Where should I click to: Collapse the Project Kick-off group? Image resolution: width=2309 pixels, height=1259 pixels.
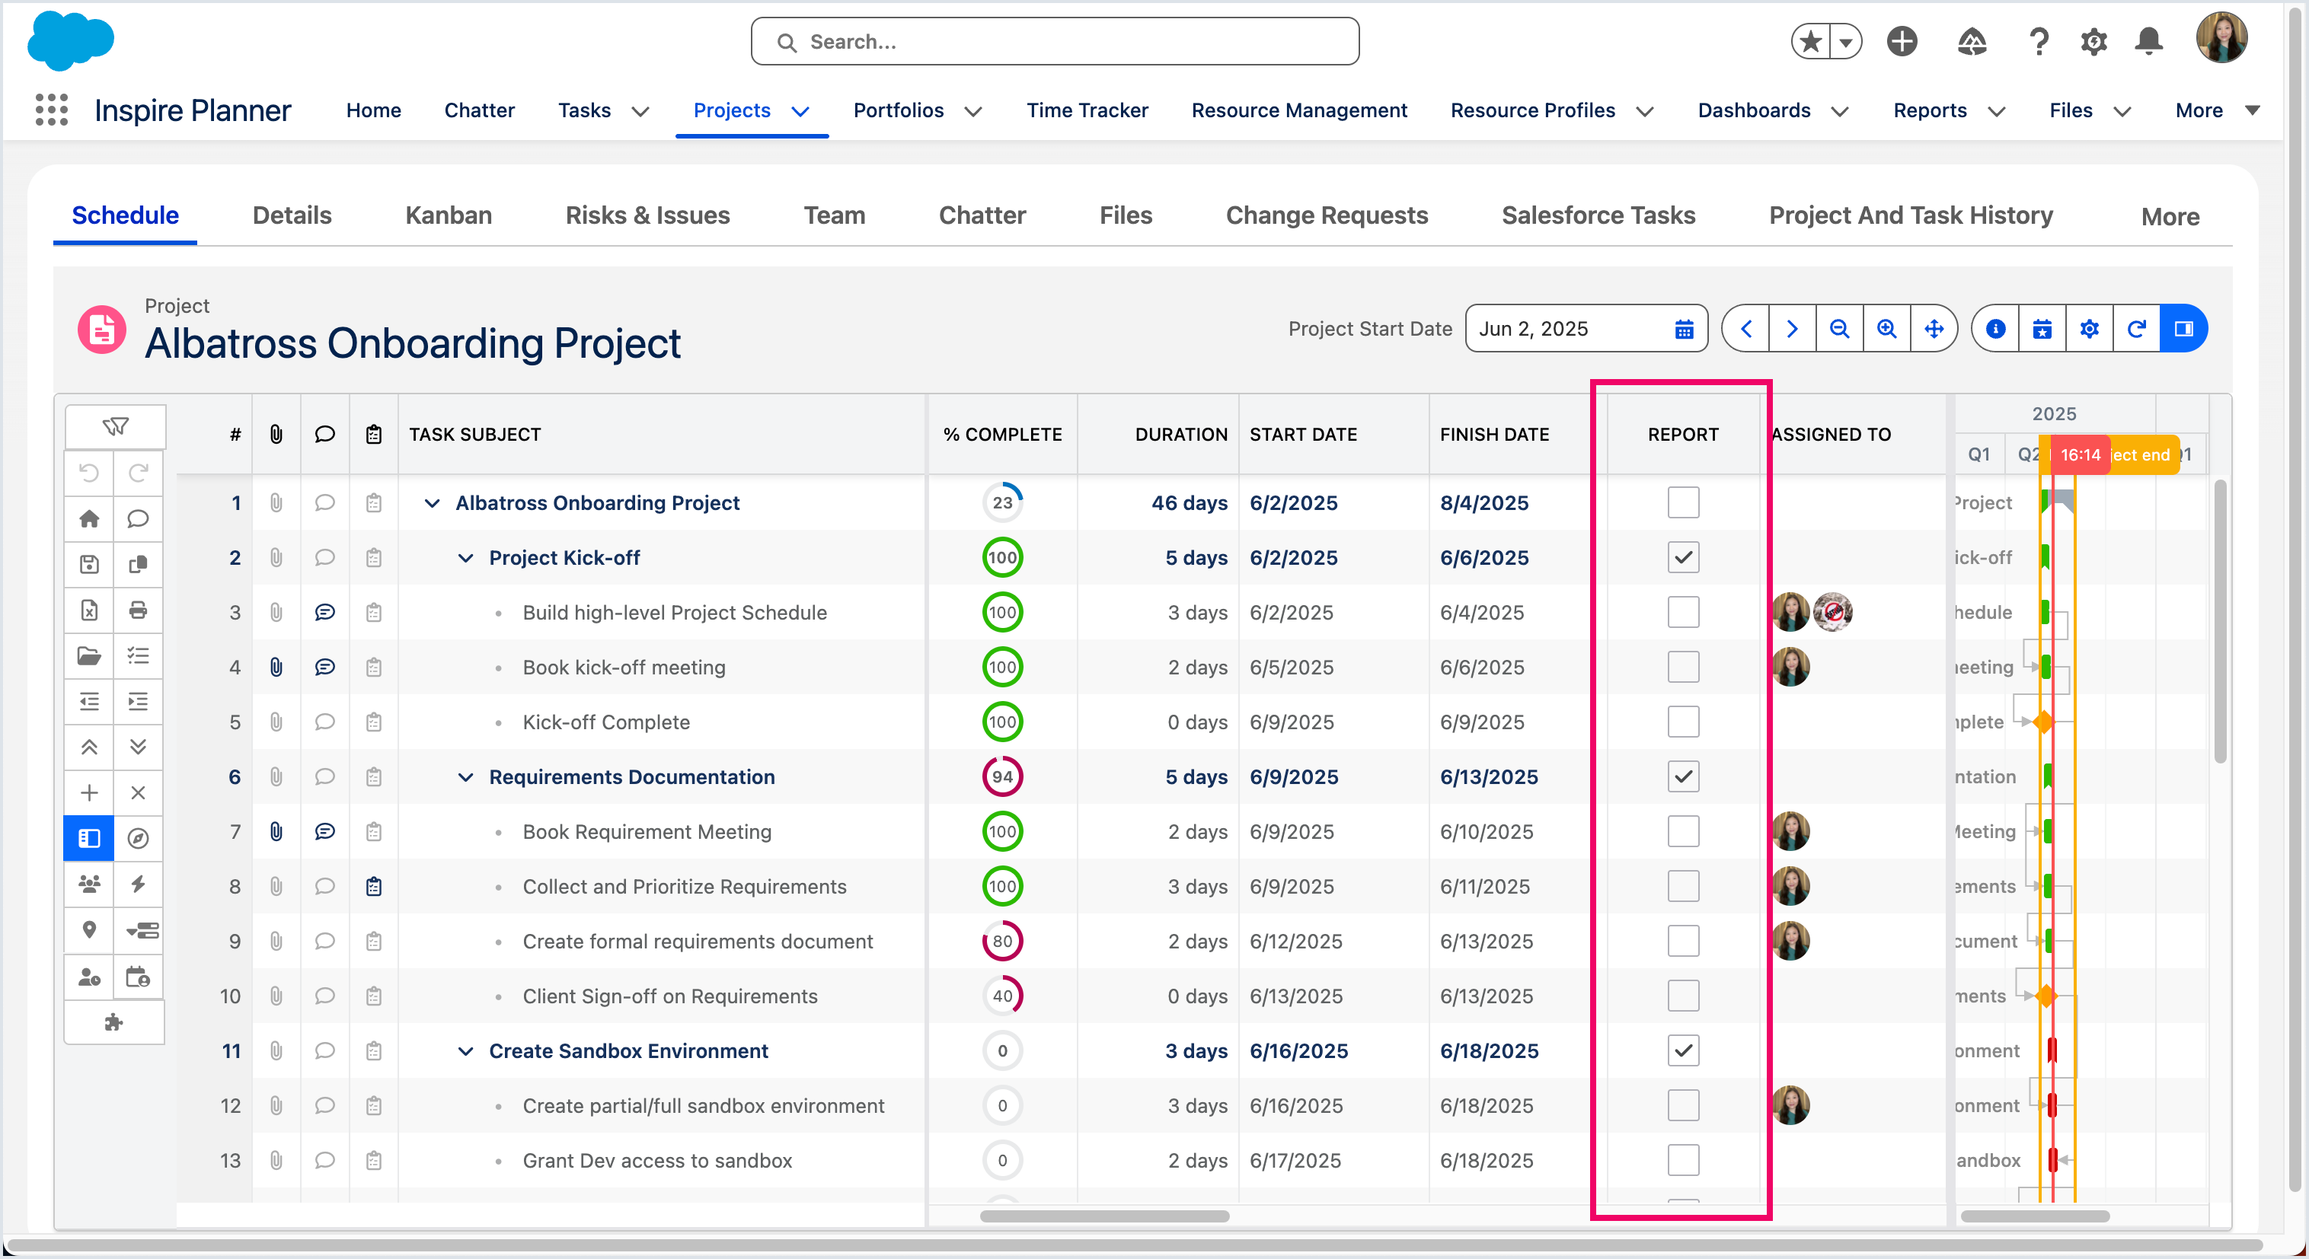(x=465, y=558)
